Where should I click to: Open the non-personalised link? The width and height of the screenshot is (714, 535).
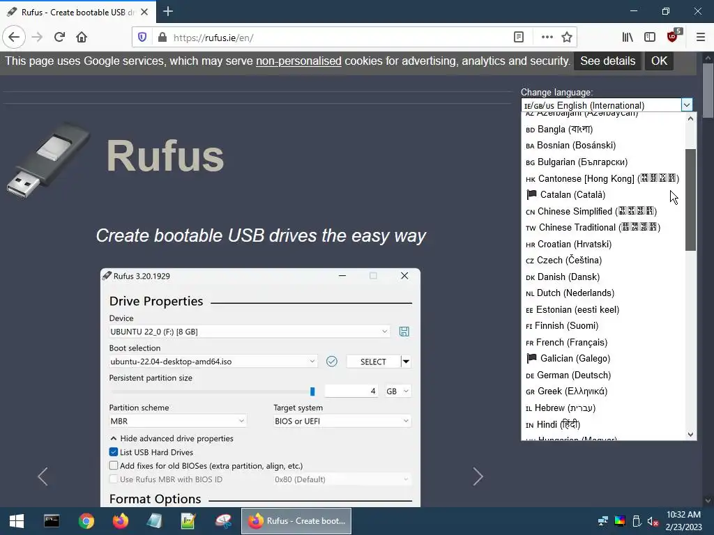pos(298,61)
